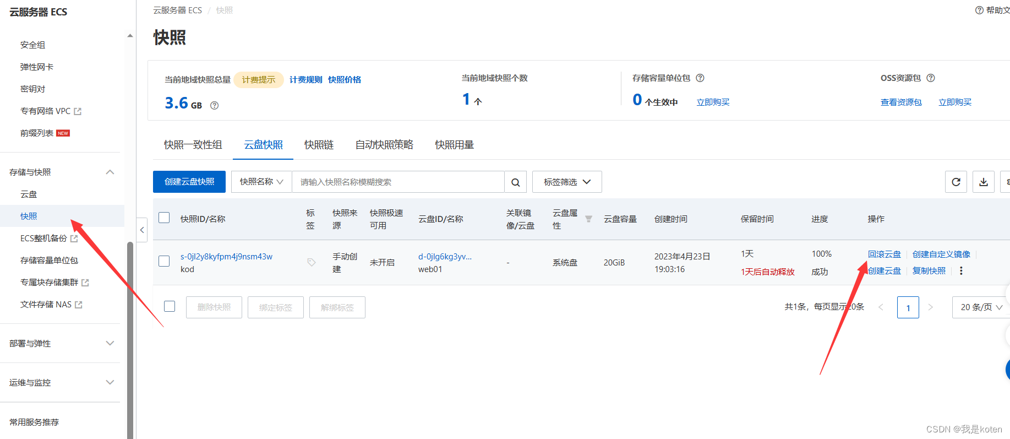Click the refresh icon button
Screen dimensions: 1010x439
956,182
